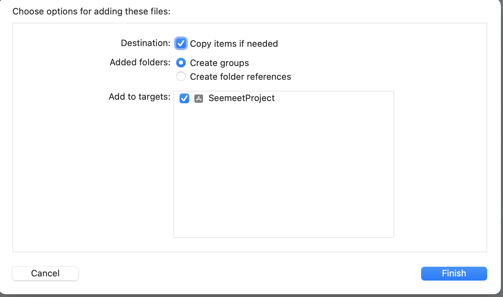Click the empty circle for folder references
503x297 pixels.
tap(181, 76)
